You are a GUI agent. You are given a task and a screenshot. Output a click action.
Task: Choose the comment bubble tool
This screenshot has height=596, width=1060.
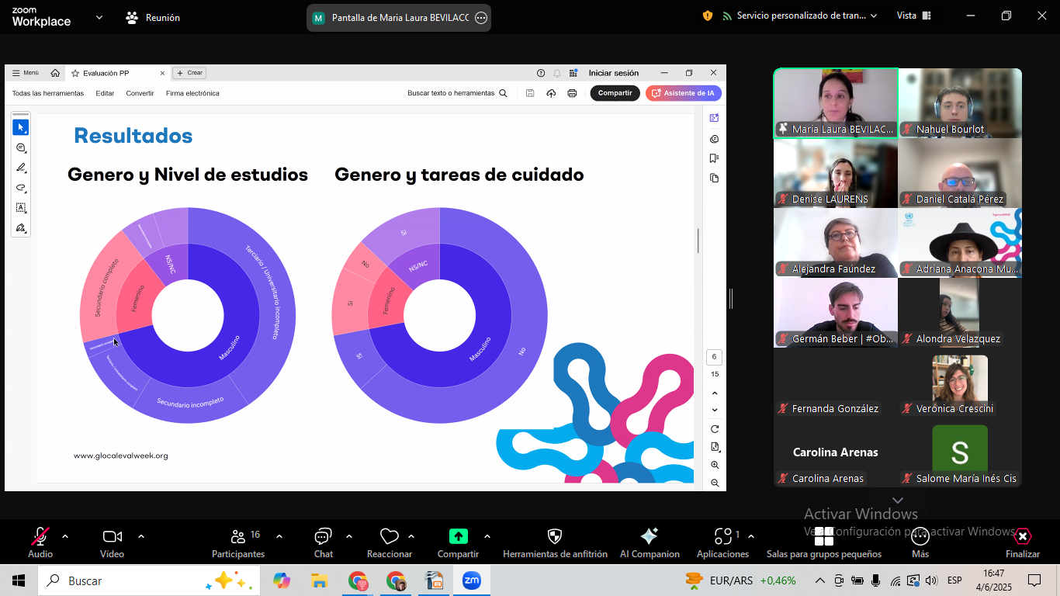(21, 147)
